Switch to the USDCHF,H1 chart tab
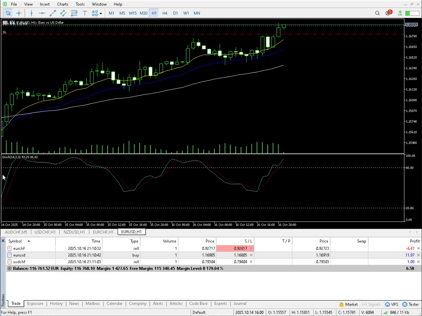This screenshot has height=316, width=422. [x=45, y=232]
